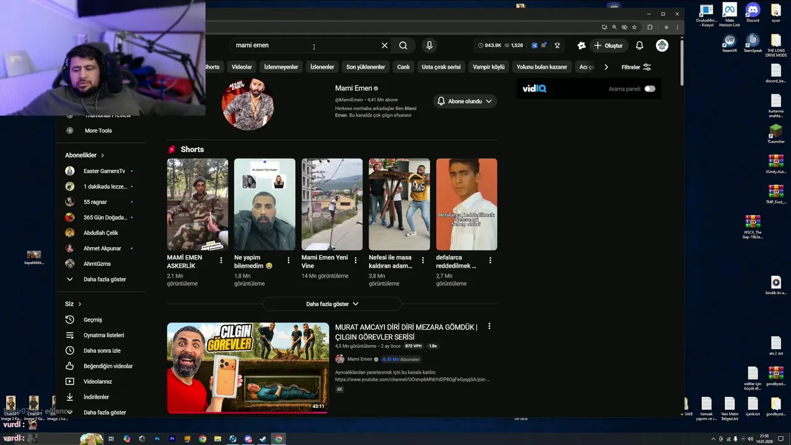
Task: Open three-dot menu of MURAT AMCAYI video
Action: coord(489,326)
